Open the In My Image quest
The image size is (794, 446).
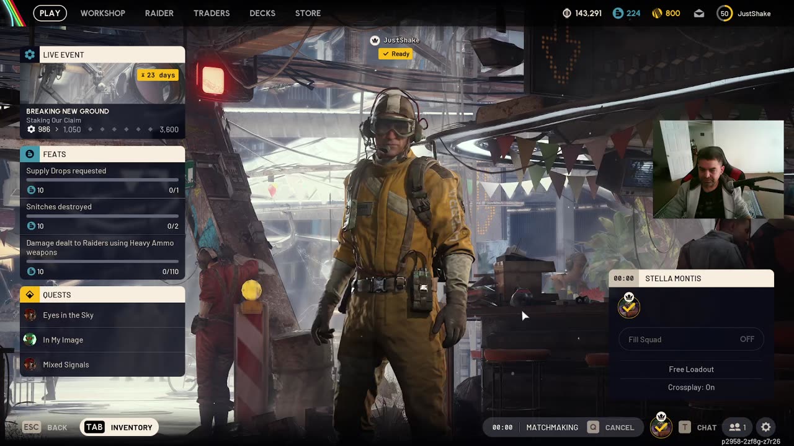tap(102, 340)
